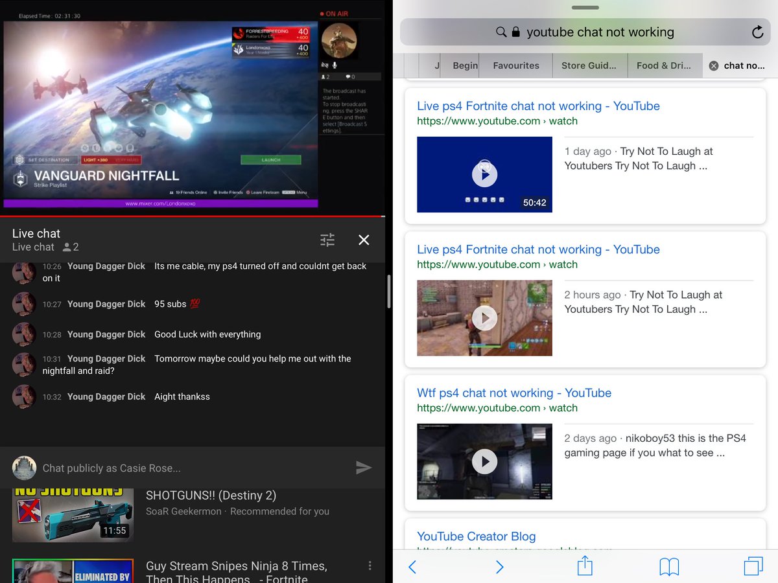Viewport: 778px width, 583px height.
Task: Go back in Safari
Action: point(412,567)
